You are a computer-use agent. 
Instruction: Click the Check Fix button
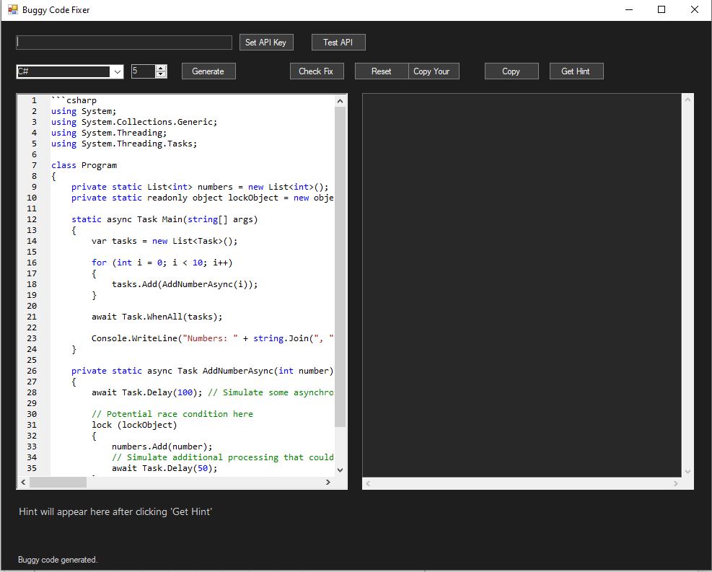pyautogui.click(x=317, y=71)
